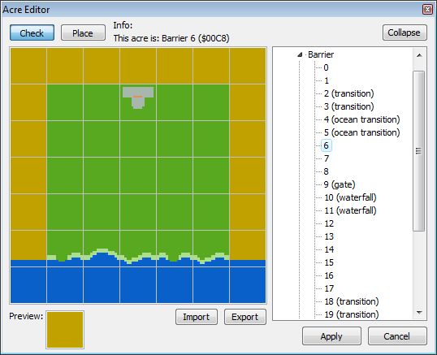Select Barrier item 9 (gate)
Image resolution: width=437 pixels, height=355 pixels.
[x=340, y=184]
